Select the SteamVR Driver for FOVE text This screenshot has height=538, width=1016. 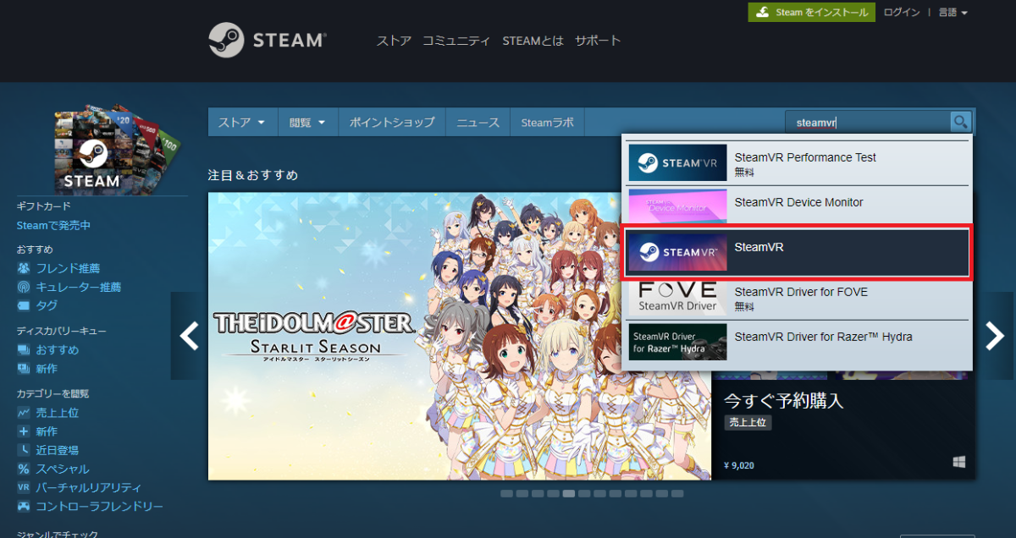click(801, 292)
